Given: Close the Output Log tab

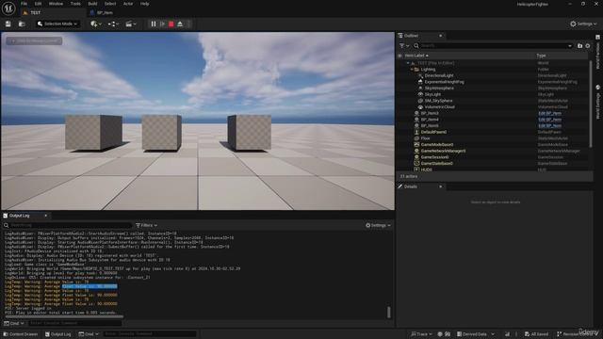Looking at the screenshot, I should [46, 216].
